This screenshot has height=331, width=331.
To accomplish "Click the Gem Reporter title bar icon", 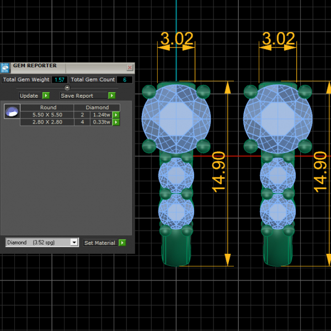I will point(5,68).
